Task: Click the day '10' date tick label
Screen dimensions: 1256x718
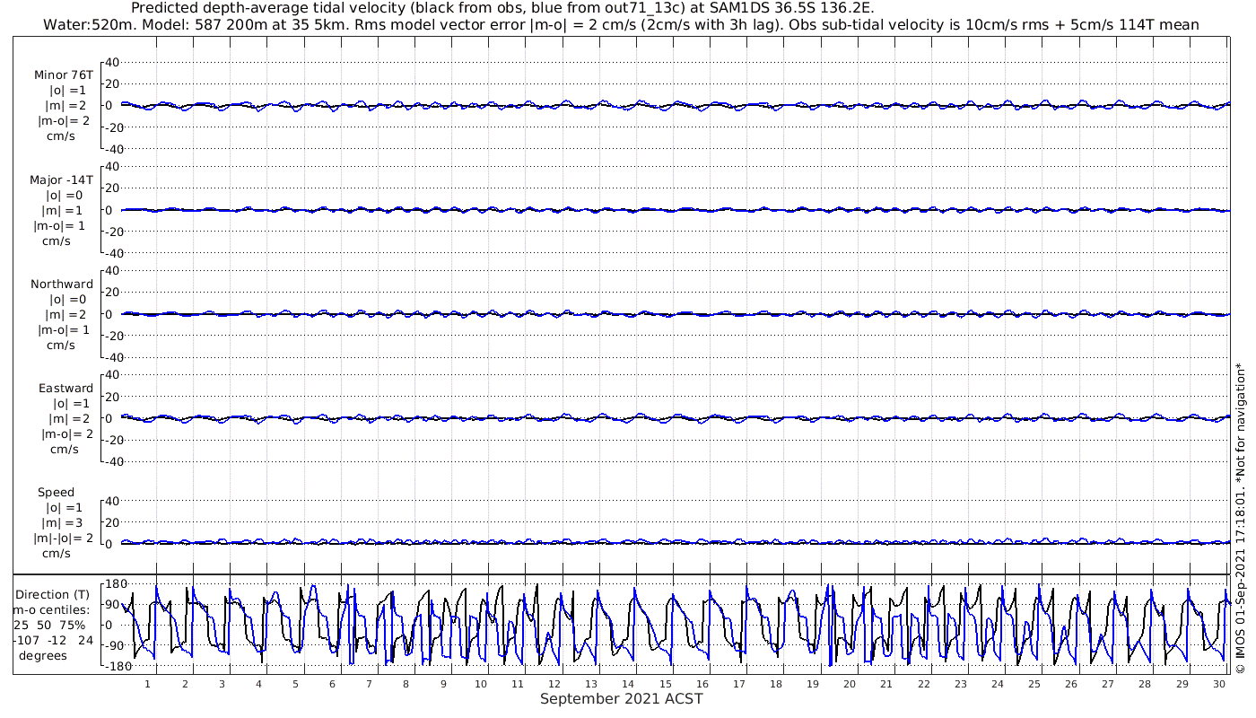Action: pos(481,684)
